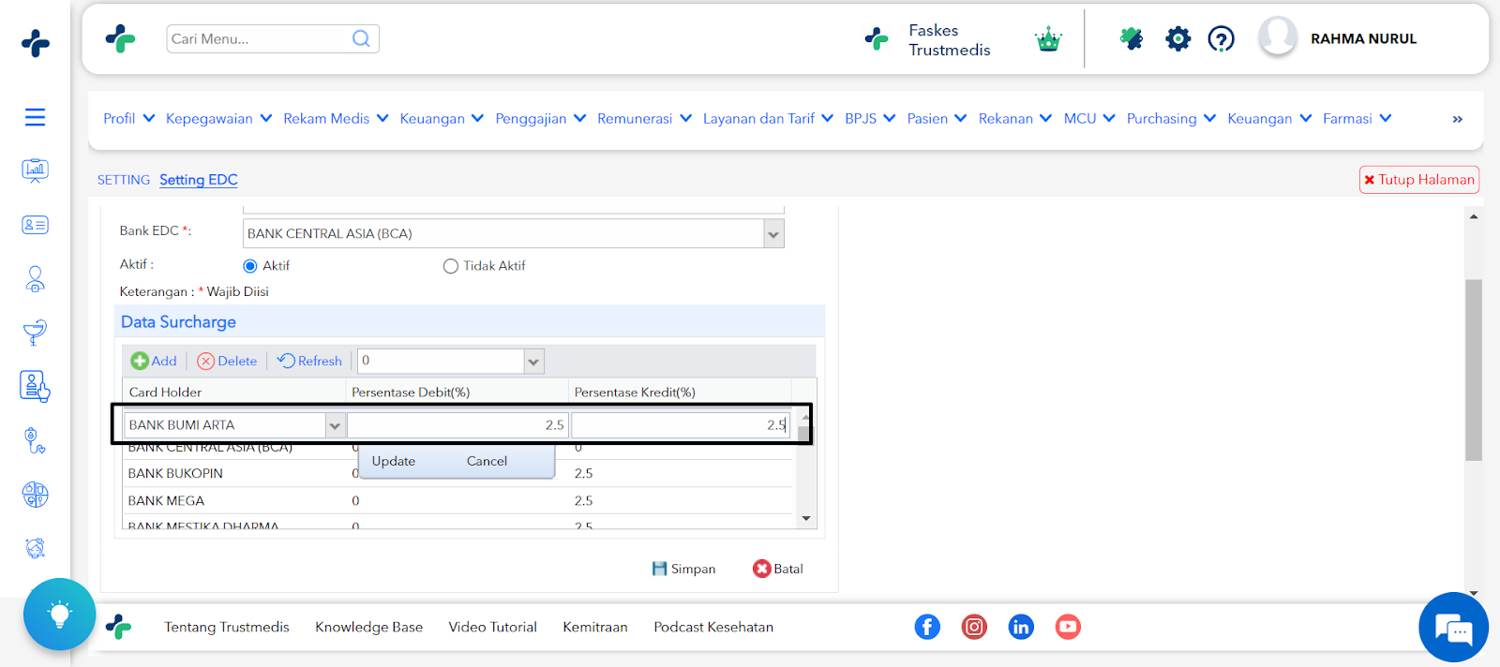Open the hamburger menu in sidebar
1500x667 pixels.
tap(35, 117)
